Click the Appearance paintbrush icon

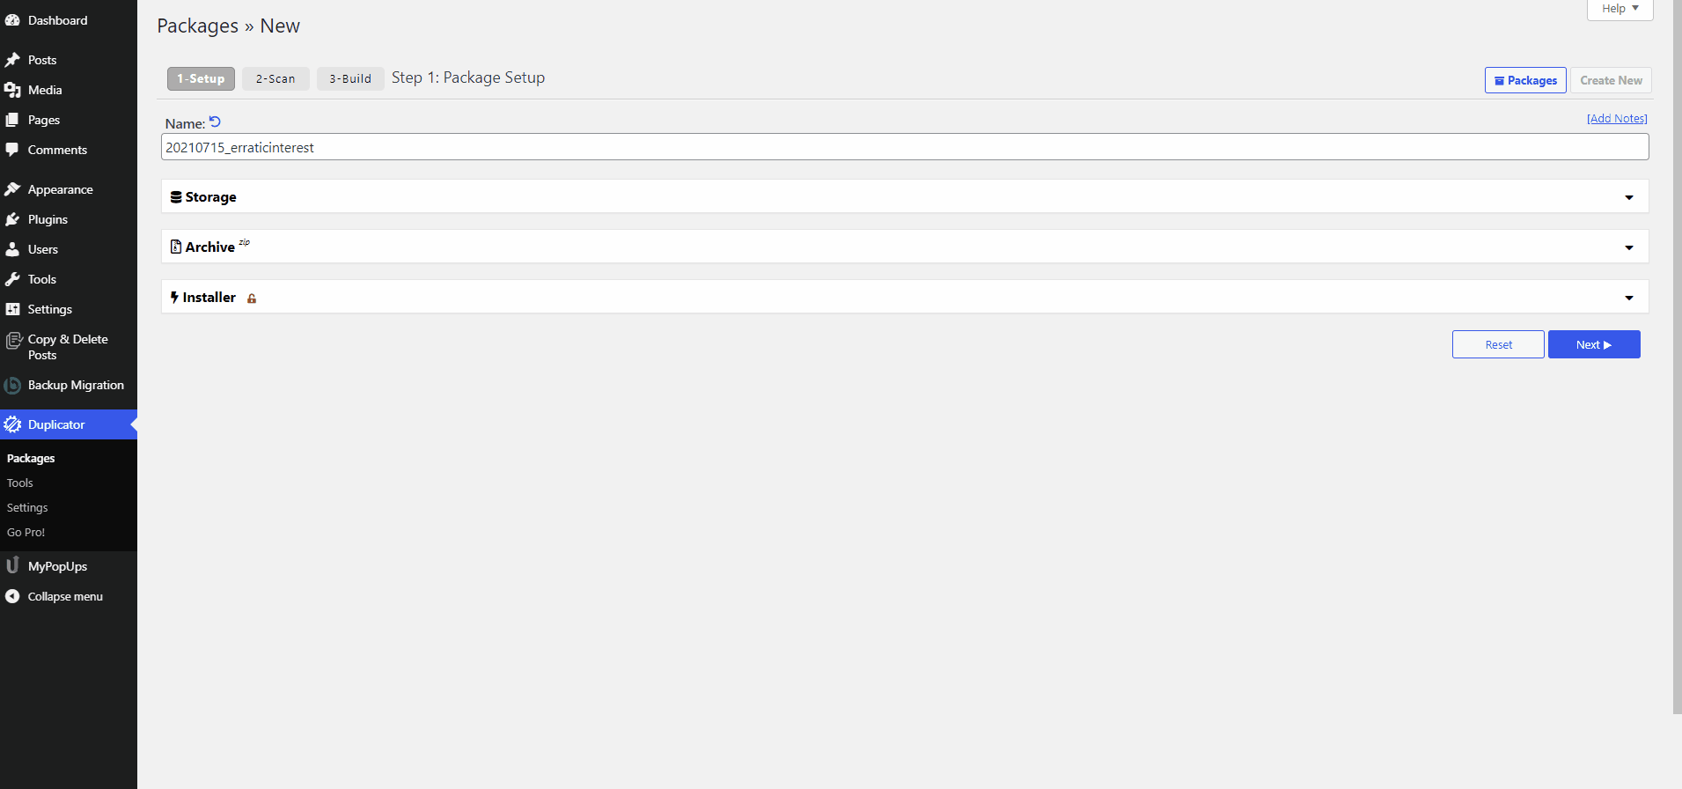[12, 189]
